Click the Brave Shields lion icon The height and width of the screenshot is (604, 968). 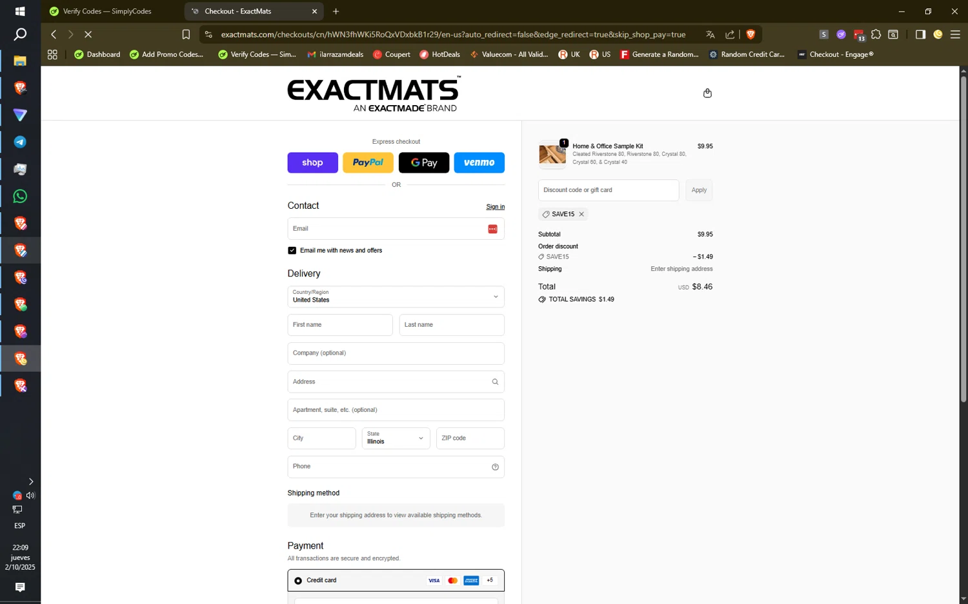pyautogui.click(x=751, y=34)
